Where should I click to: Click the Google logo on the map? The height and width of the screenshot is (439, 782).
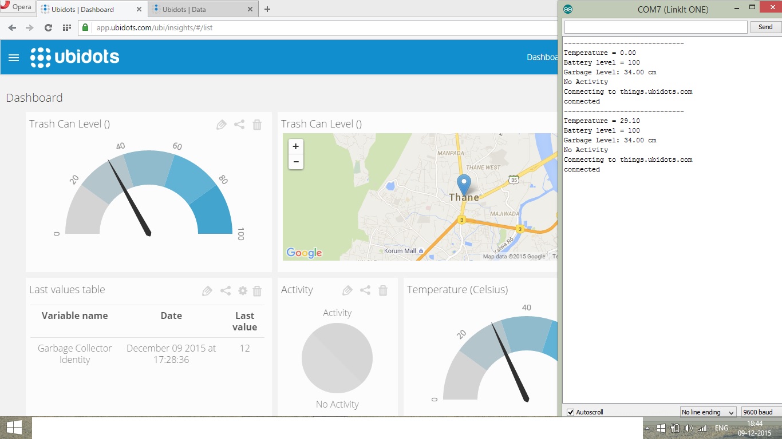click(x=304, y=253)
